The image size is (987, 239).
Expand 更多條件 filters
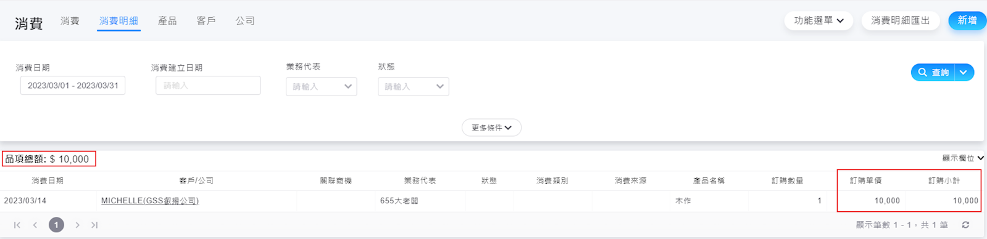491,128
